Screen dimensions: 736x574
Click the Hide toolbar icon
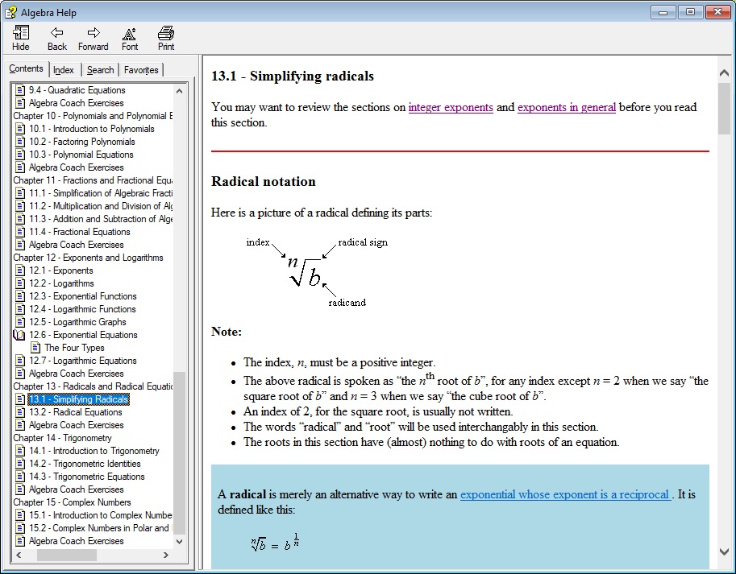(21, 33)
